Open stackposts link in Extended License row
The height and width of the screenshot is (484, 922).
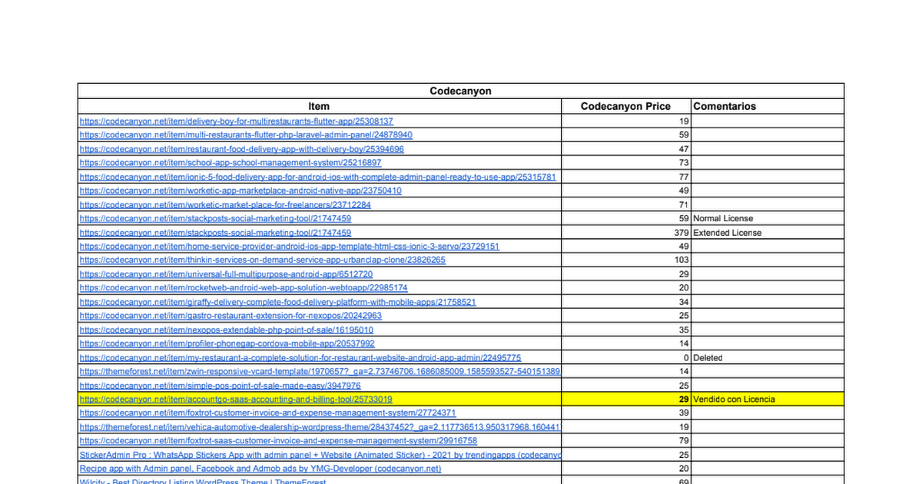pyautogui.click(x=216, y=232)
